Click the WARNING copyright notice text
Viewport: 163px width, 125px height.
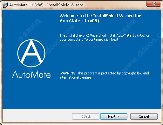pyautogui.click(x=104, y=75)
